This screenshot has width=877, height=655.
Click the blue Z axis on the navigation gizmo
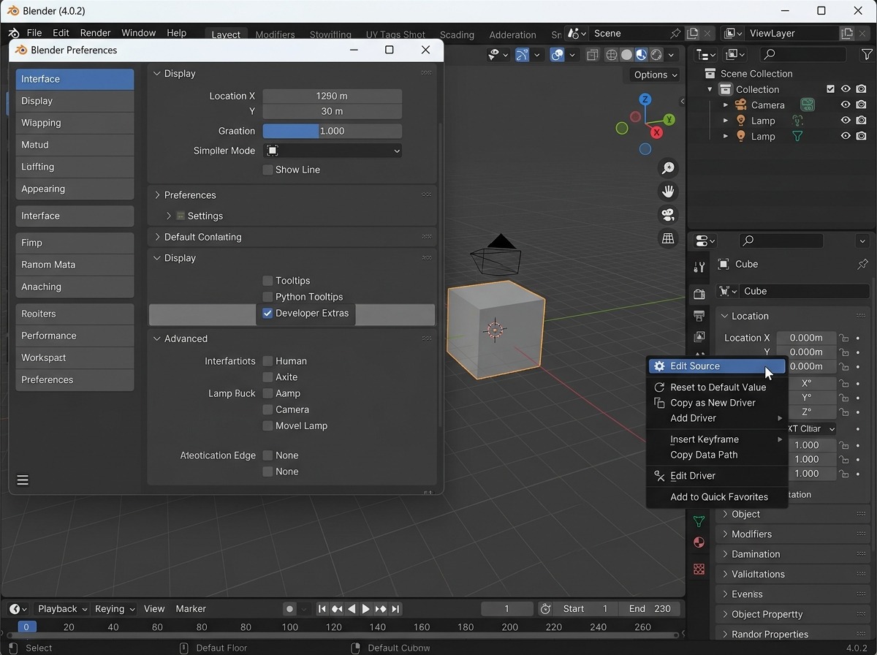tap(645, 99)
